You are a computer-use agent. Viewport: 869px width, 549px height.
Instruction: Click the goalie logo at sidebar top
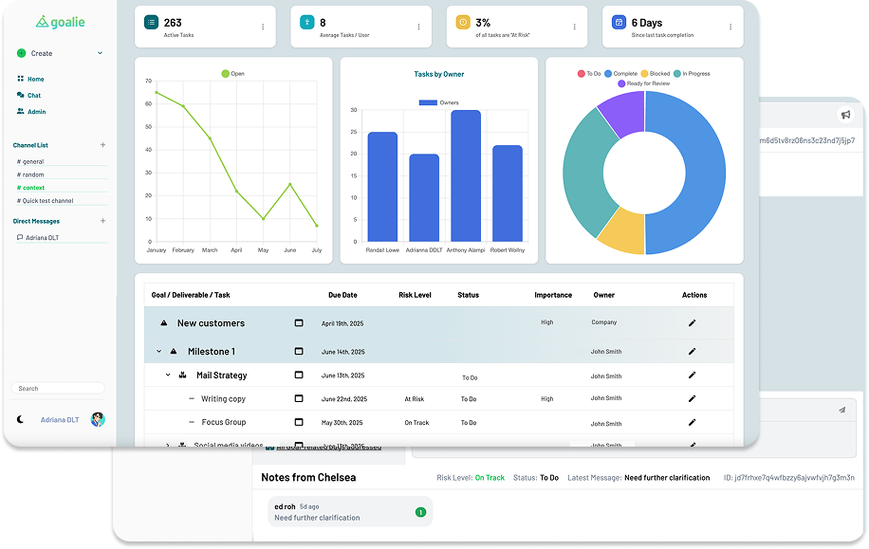tap(60, 20)
